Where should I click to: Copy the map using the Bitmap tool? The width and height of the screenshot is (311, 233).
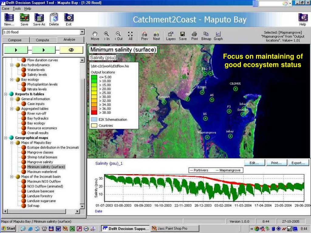click(206, 36)
